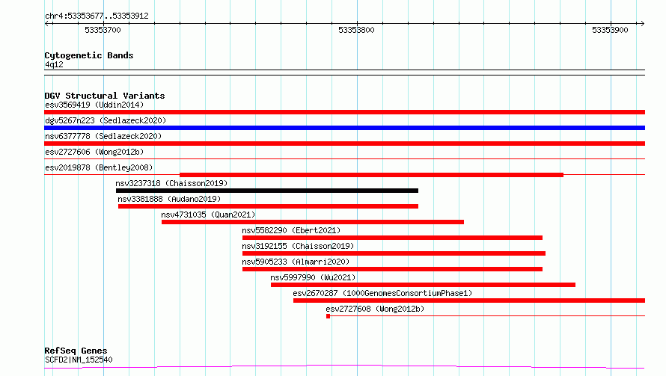Open the nsv5905233 (Almarri2020) label
The image size is (666, 376).
click(x=296, y=262)
